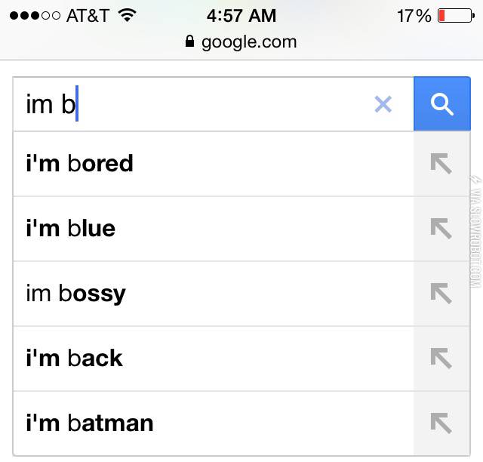
Task: Tap the arrow icon next to "i'm blue"
Action: 441,229
